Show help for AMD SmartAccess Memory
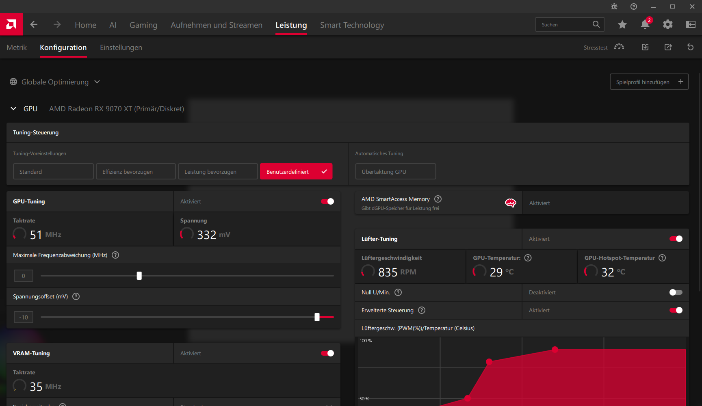Viewport: 702px width, 406px height. click(x=438, y=199)
